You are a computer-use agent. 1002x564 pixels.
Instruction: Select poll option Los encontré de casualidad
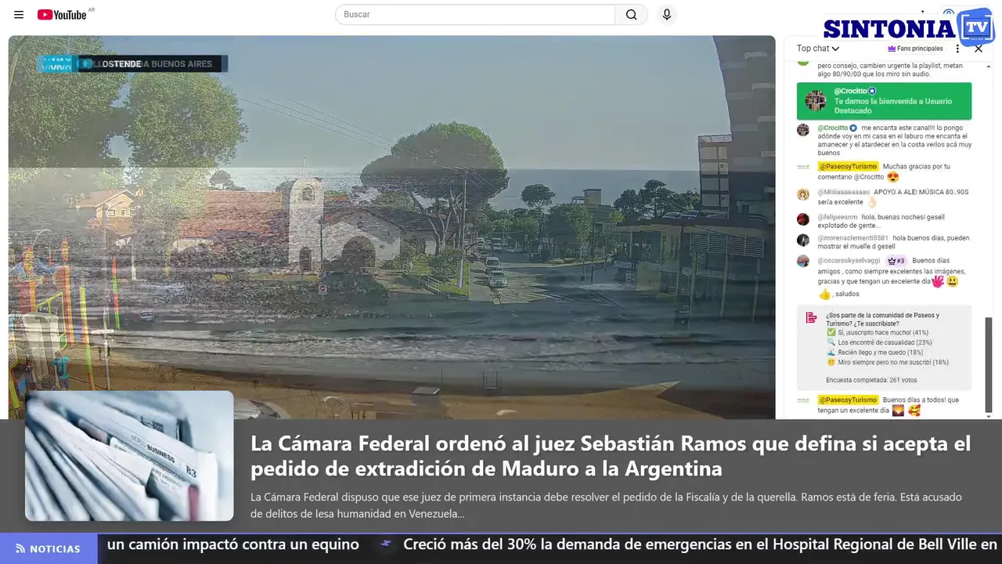[879, 343]
